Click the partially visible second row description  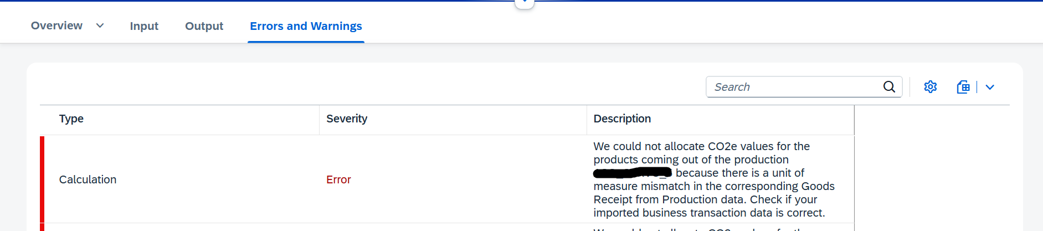pos(714,228)
